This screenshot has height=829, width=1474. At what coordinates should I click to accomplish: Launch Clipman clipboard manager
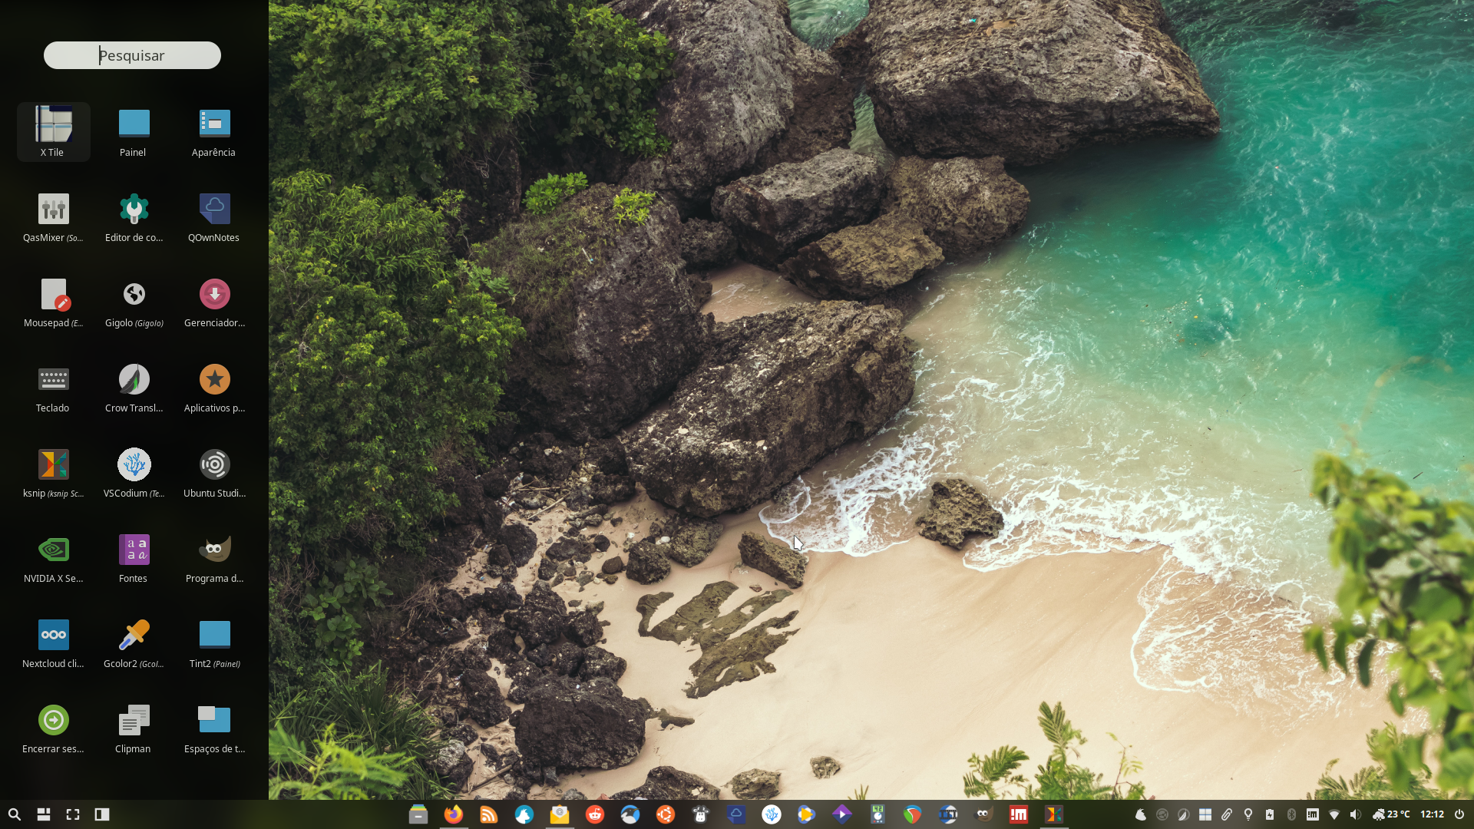134,728
